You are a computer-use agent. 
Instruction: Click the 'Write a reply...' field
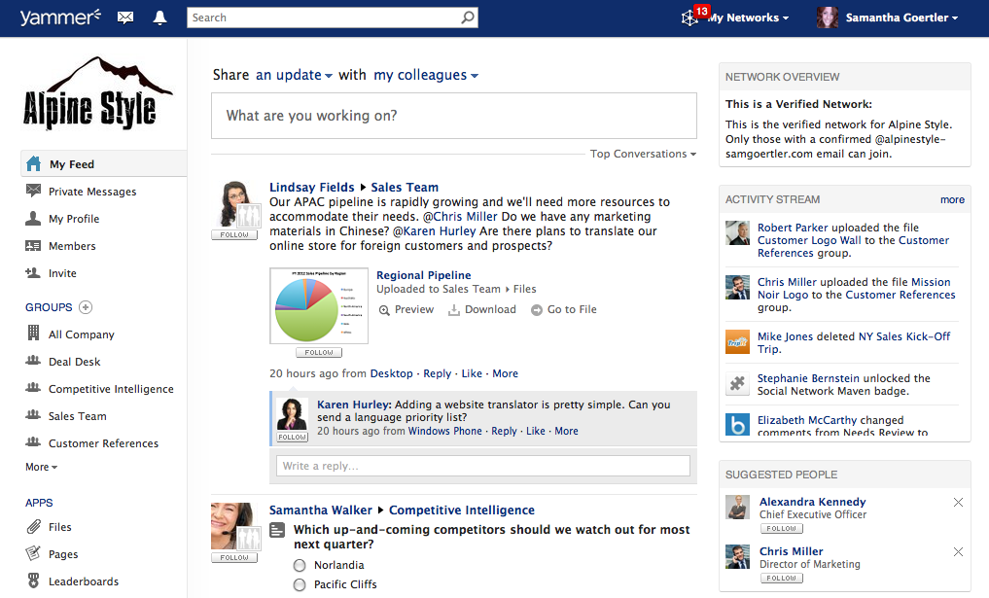(x=483, y=466)
